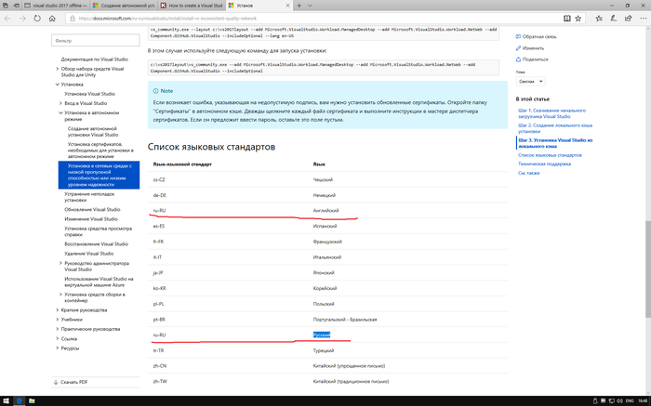Open Edge settings and more menu
The image size is (651, 406).
643,19
